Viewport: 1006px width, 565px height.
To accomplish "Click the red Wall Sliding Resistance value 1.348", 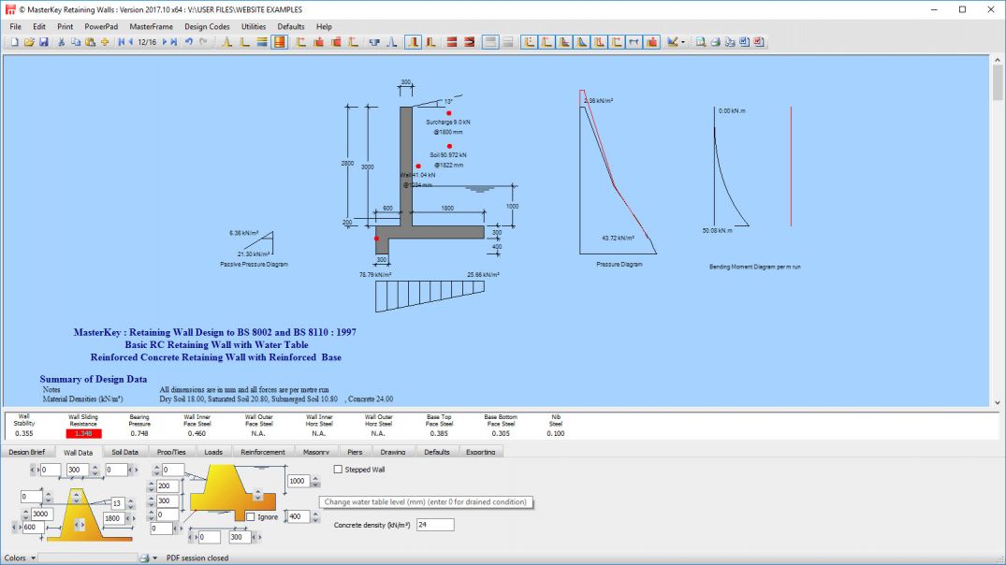I will click(x=83, y=433).
